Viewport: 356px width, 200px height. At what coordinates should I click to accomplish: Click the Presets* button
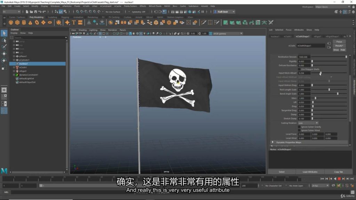pyautogui.click(x=339, y=46)
